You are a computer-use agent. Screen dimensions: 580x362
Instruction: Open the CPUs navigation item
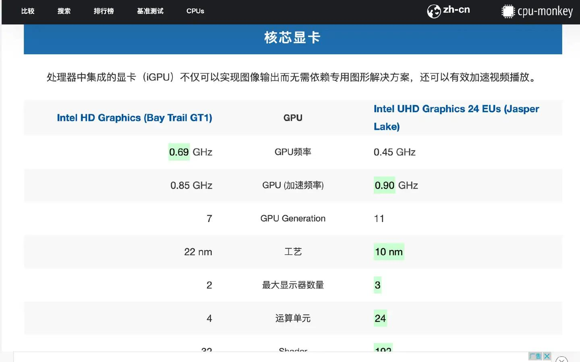[195, 11]
